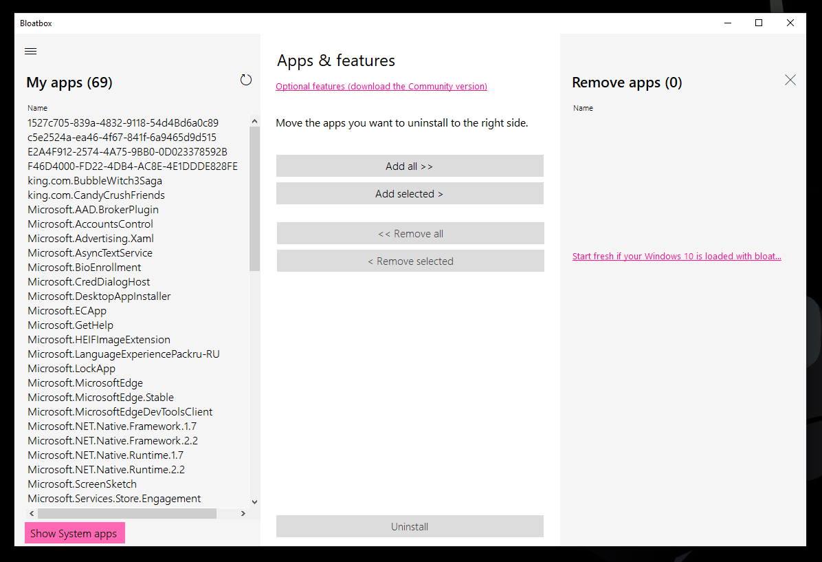Image resolution: width=822 pixels, height=562 pixels.
Task: Select Microsoft.Advertising.Xaml
Action: (x=91, y=238)
